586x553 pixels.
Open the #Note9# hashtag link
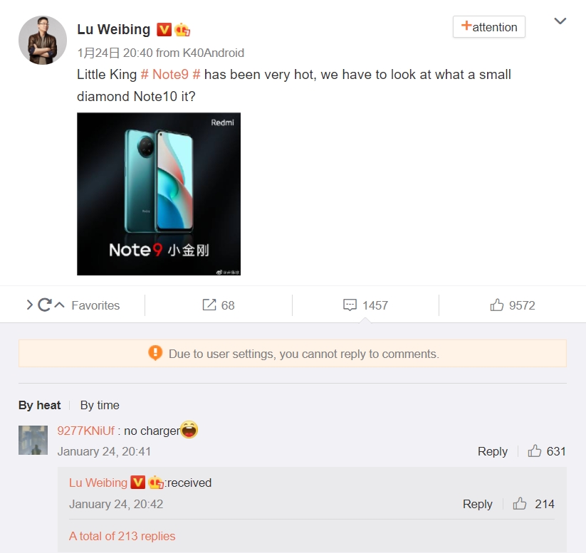170,74
